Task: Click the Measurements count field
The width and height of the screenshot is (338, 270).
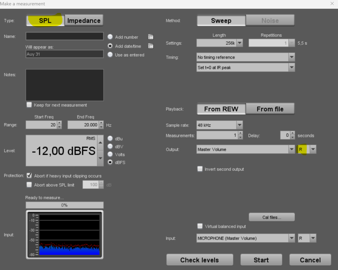Action: pos(217,135)
